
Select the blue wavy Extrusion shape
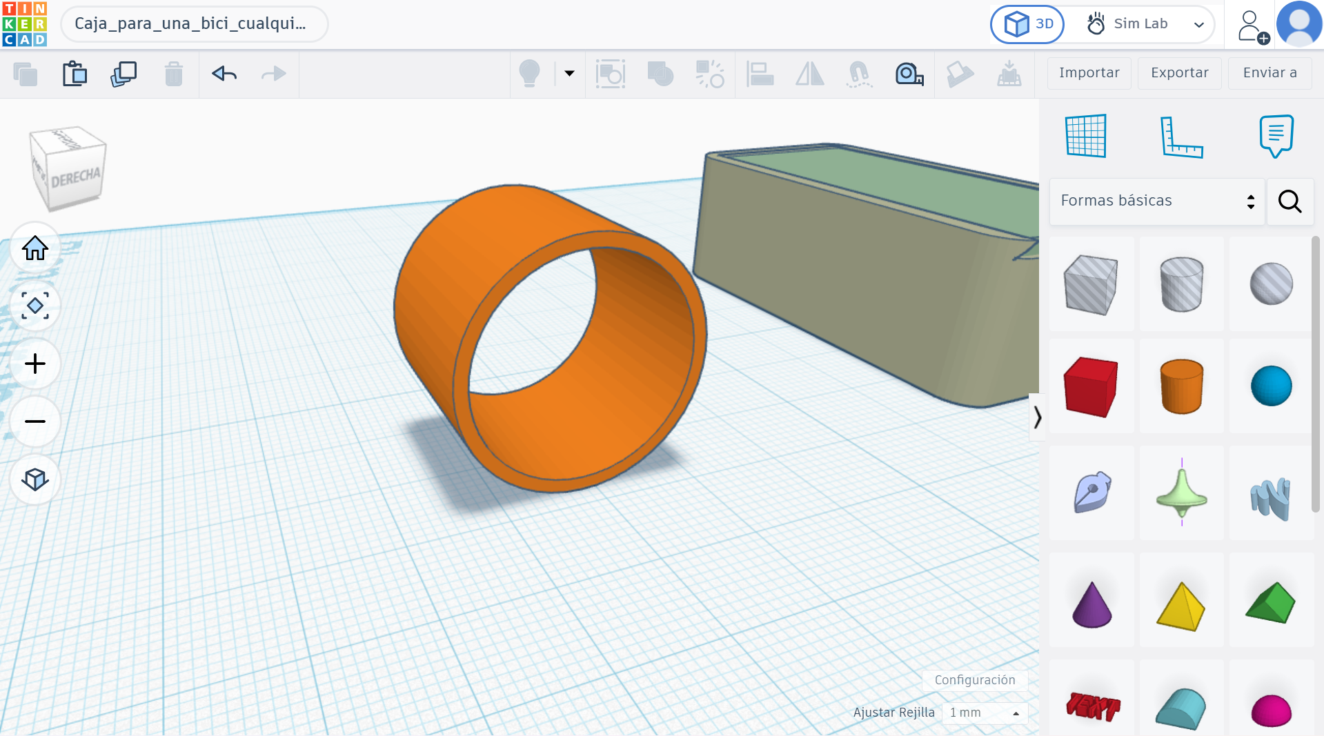point(1271,493)
